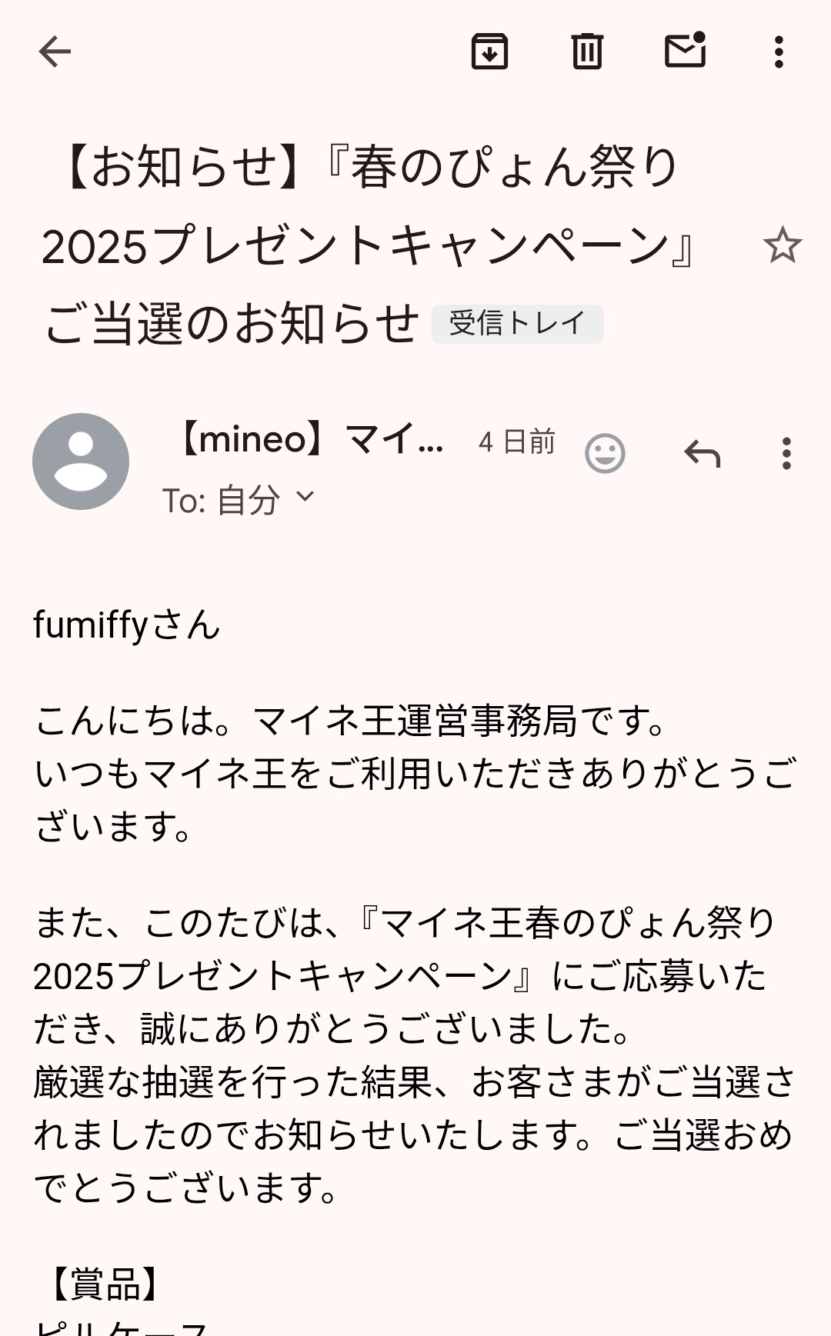Tap the fumiffyさん greeting line

point(127,625)
